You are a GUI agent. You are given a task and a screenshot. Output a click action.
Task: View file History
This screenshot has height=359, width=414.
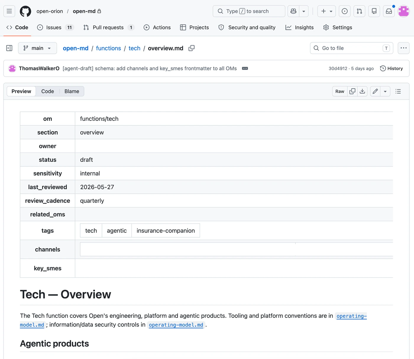click(392, 68)
